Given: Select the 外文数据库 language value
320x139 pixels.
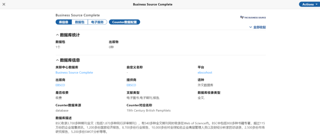Looking at the screenshot, I should coord(205,85).
